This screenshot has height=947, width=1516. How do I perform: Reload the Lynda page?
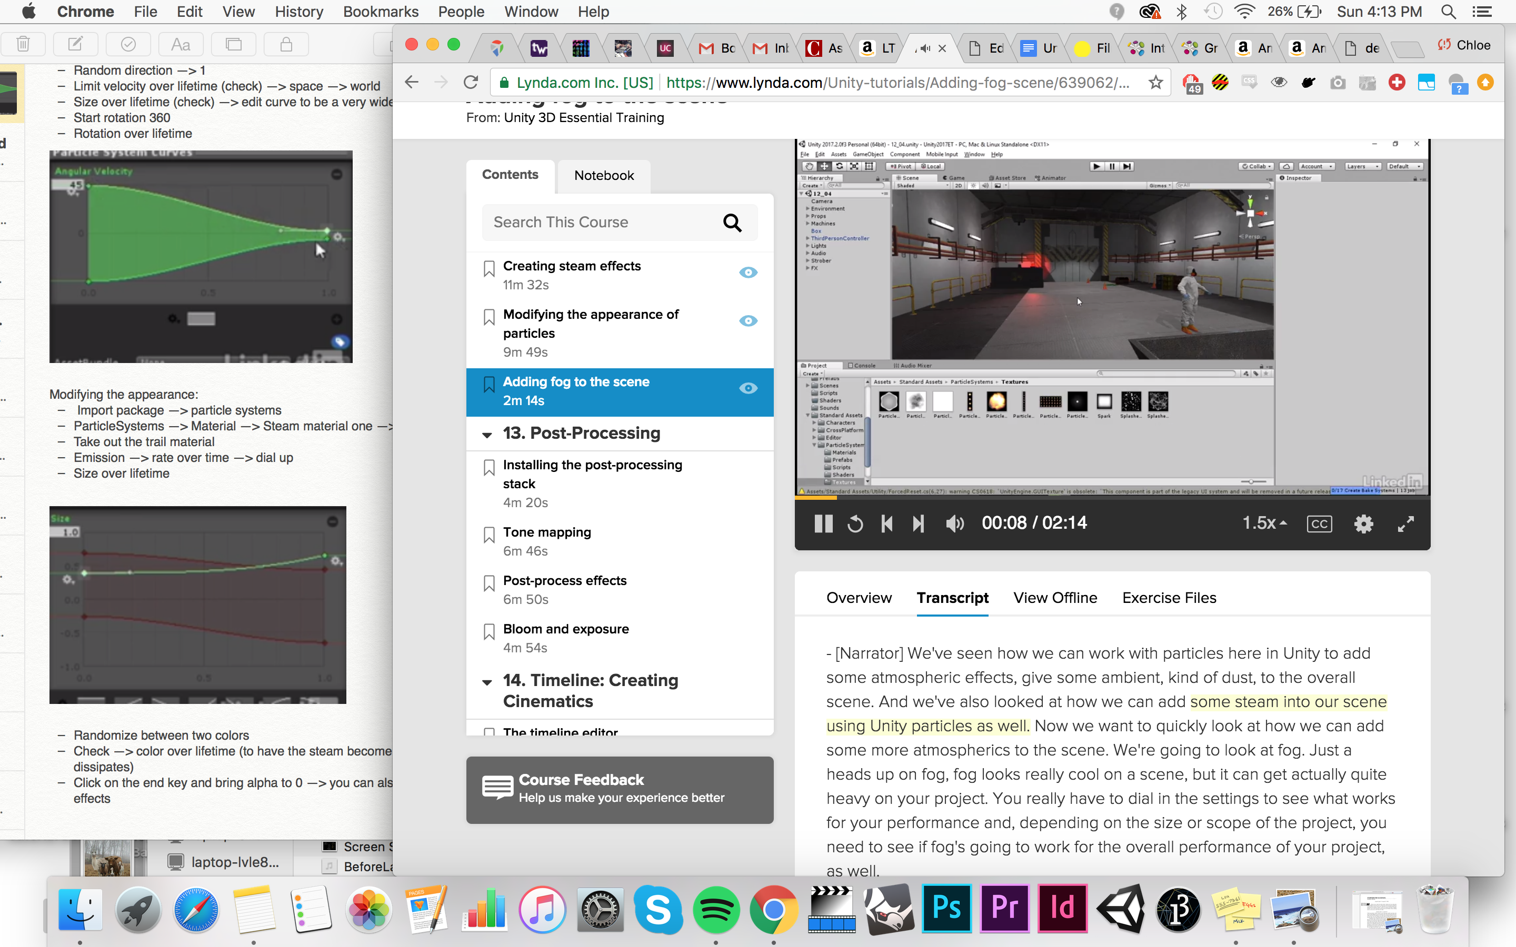point(471,83)
